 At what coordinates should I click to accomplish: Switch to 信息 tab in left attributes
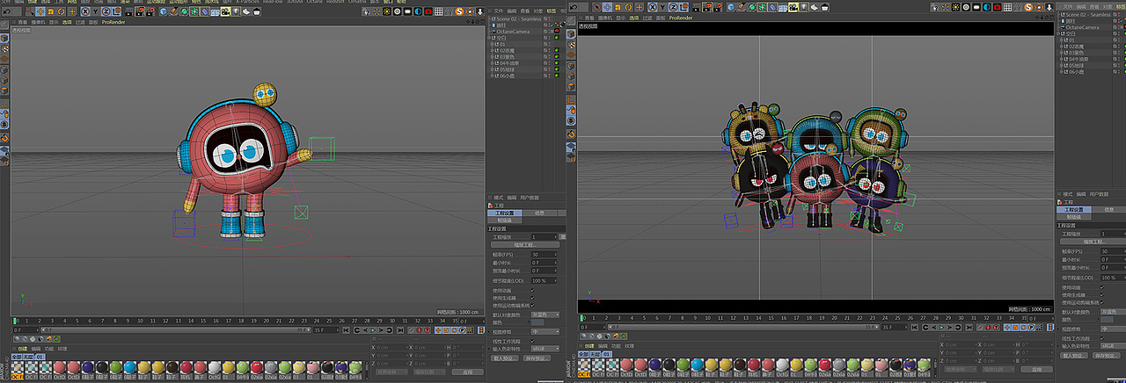539,213
